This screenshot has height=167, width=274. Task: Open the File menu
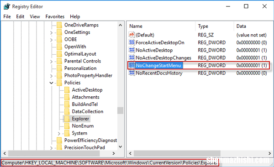click(x=7, y=16)
